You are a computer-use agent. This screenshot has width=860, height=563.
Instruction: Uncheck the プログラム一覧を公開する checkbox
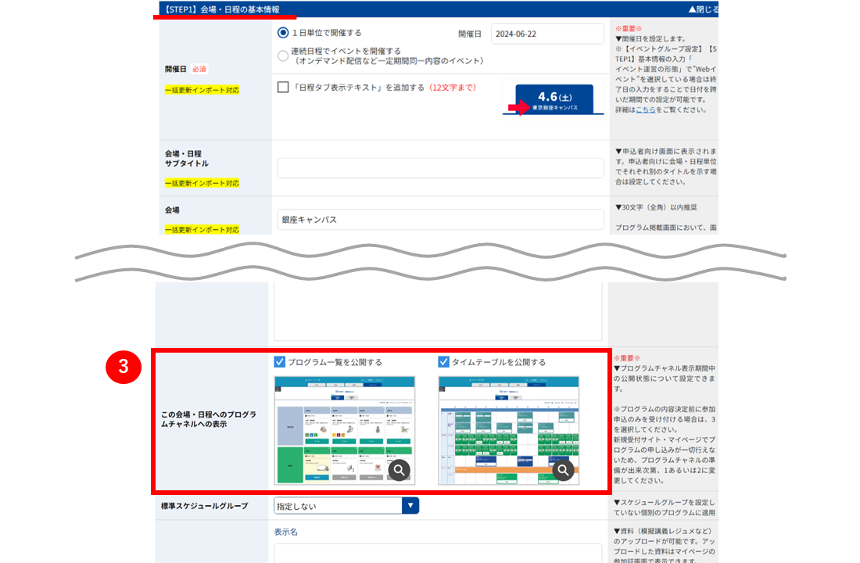[x=280, y=362]
